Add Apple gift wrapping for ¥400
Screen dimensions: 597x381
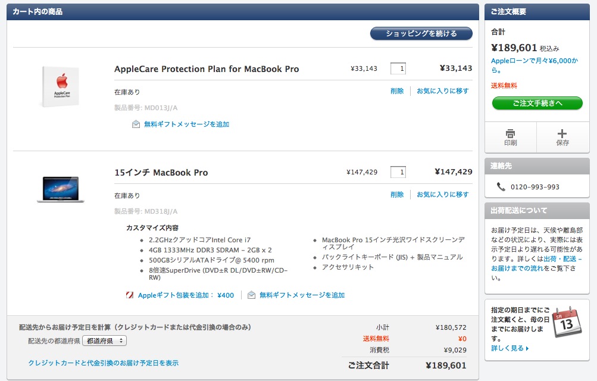(186, 295)
